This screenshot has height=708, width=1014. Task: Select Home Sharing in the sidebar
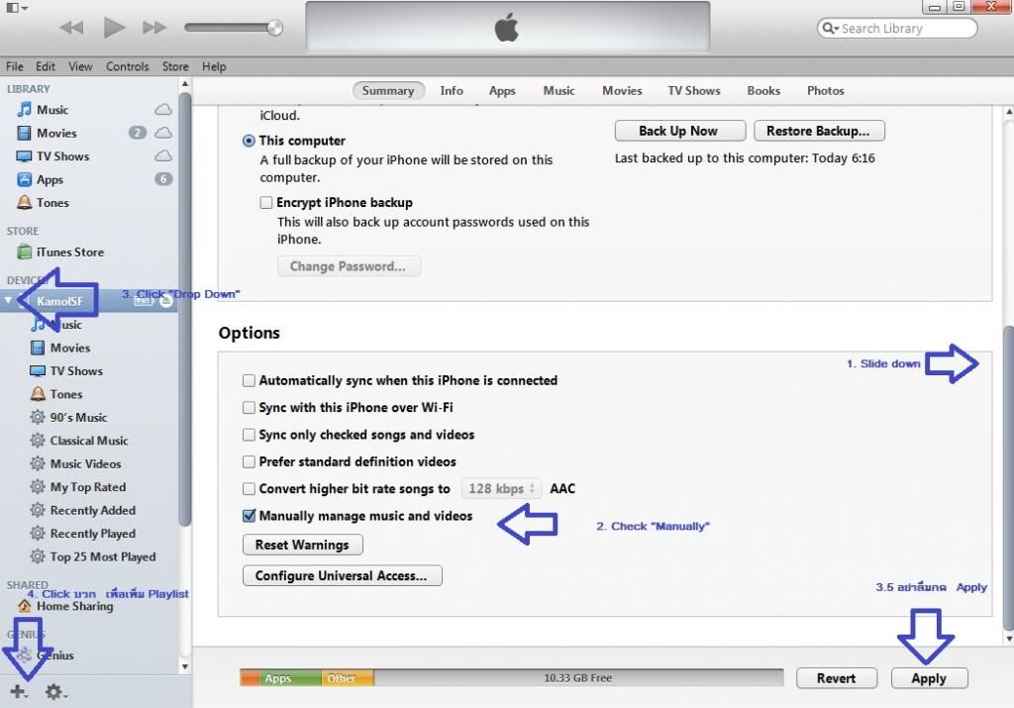[74, 606]
